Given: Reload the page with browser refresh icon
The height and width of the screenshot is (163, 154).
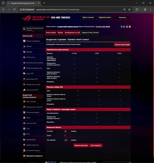Looking at the screenshot, I should 14,10.
